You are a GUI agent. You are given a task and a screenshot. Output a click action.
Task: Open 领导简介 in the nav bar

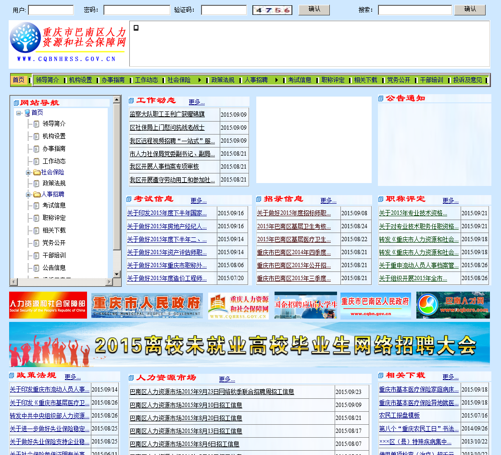click(x=47, y=80)
